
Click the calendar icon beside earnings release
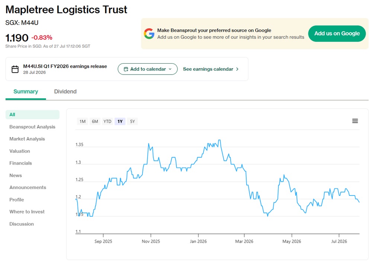[15, 69]
